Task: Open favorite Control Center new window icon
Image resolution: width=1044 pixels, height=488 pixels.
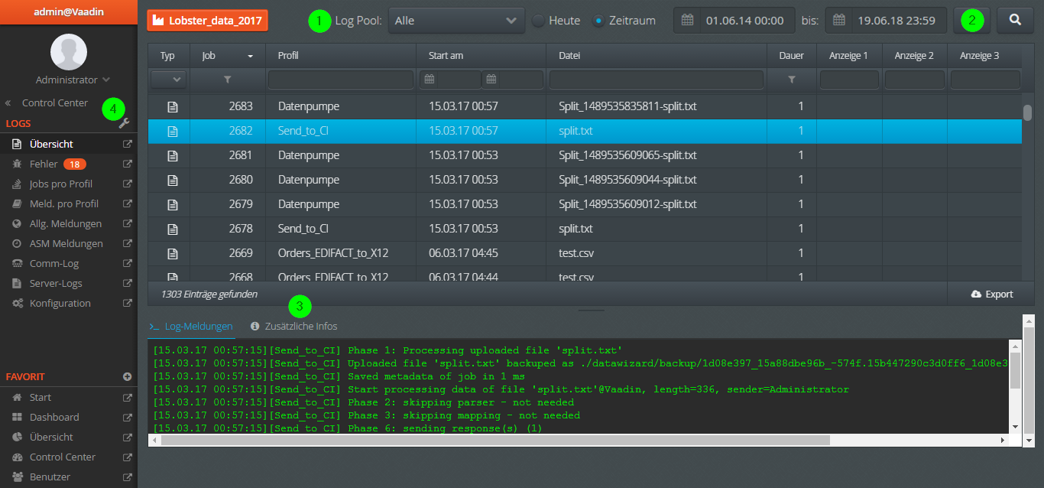Action: click(127, 457)
